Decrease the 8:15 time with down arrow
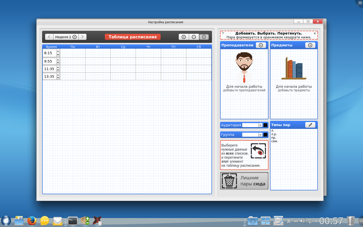The image size is (363, 227). pyautogui.click(x=58, y=55)
